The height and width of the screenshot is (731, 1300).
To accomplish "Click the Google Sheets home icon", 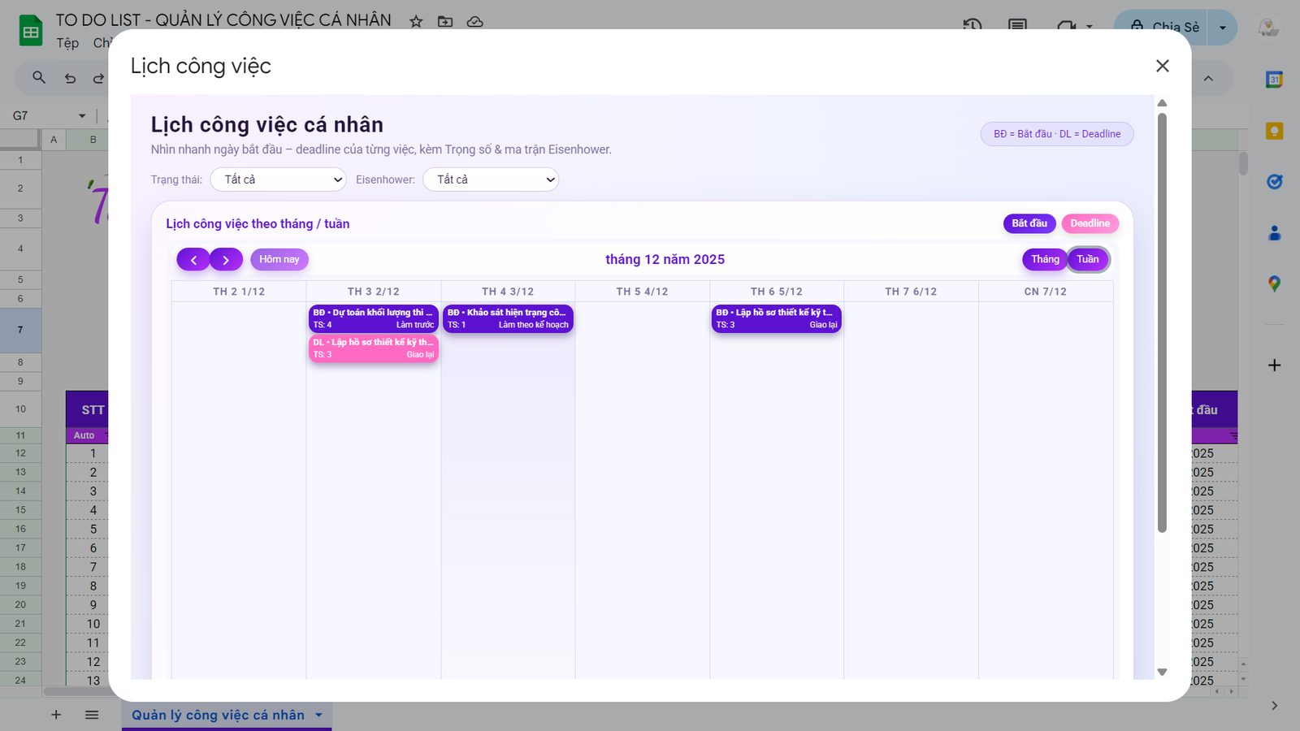I will coord(31,31).
